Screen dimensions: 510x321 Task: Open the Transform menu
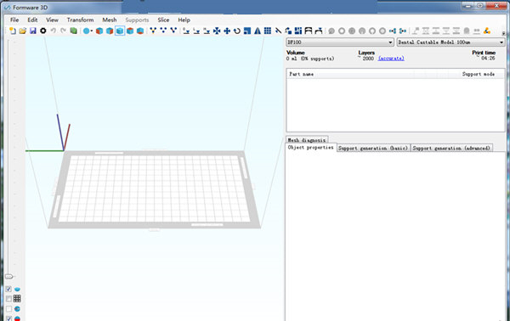80,20
